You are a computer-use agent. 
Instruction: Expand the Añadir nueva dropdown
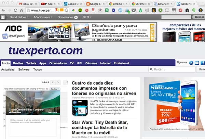point(43,17)
